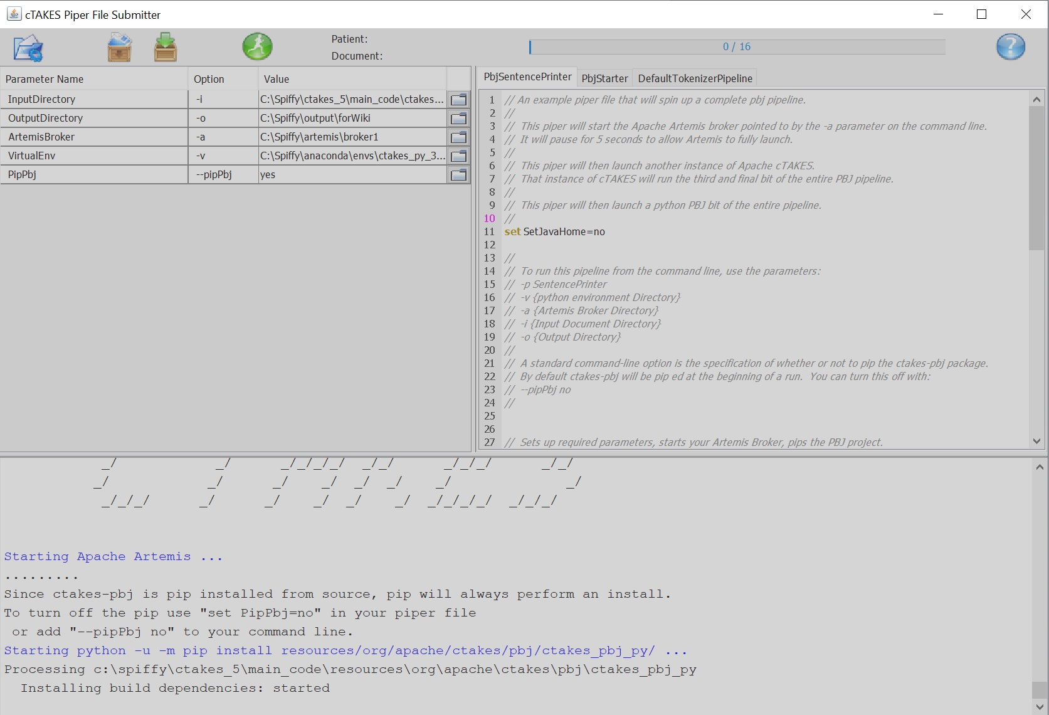
Task: Open the DefaultTokenizerPipeline tab
Action: tap(695, 78)
